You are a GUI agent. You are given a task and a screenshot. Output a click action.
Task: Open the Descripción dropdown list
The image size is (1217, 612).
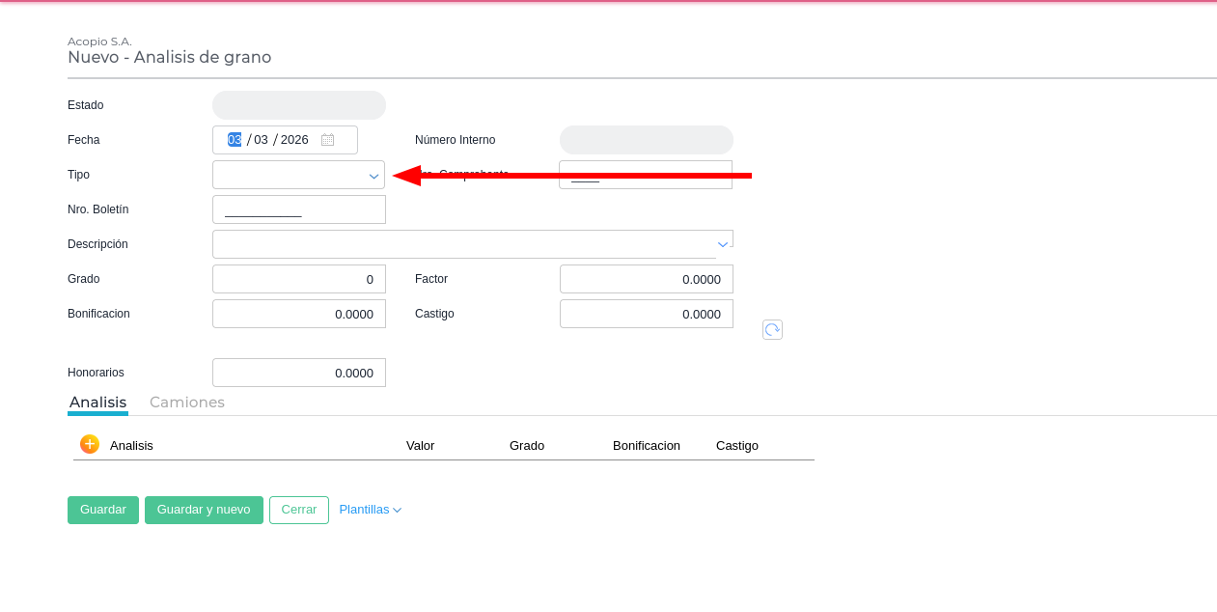click(722, 244)
